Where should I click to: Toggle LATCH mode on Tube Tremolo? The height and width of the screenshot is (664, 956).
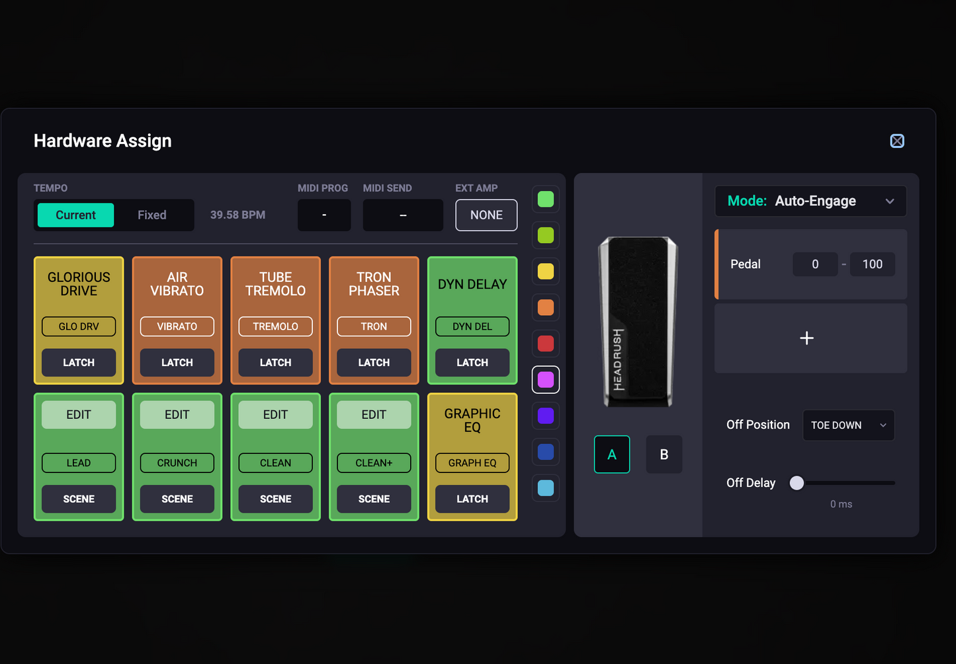pyautogui.click(x=276, y=363)
